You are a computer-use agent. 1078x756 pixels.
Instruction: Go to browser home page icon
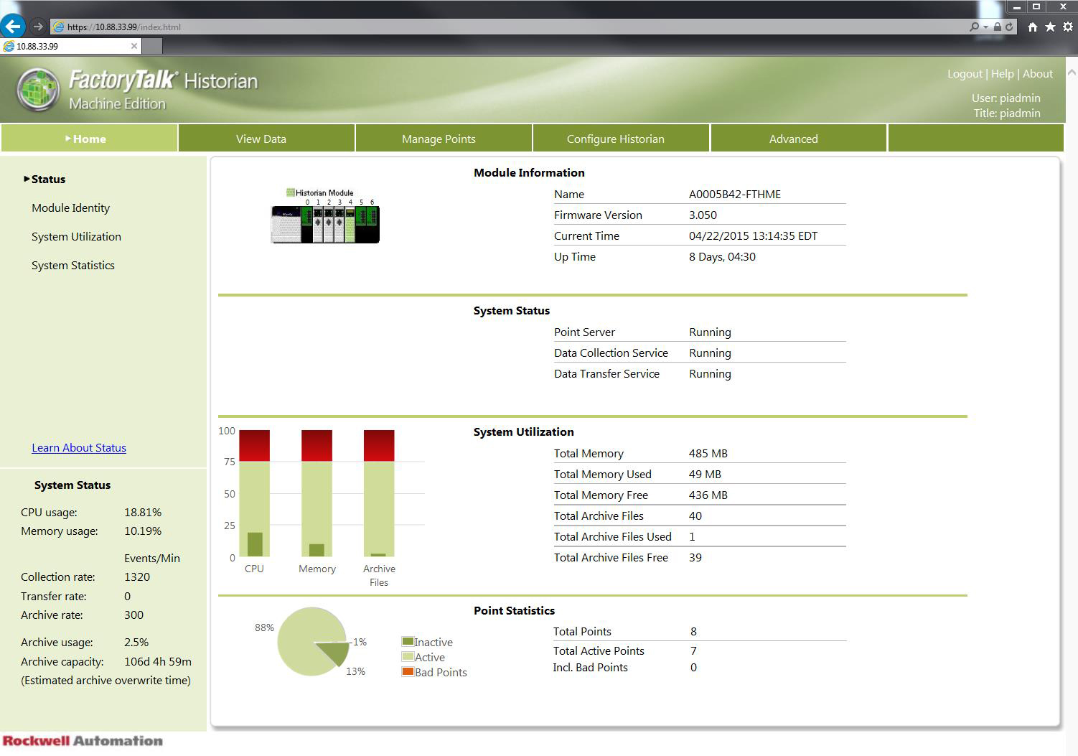[1032, 27]
